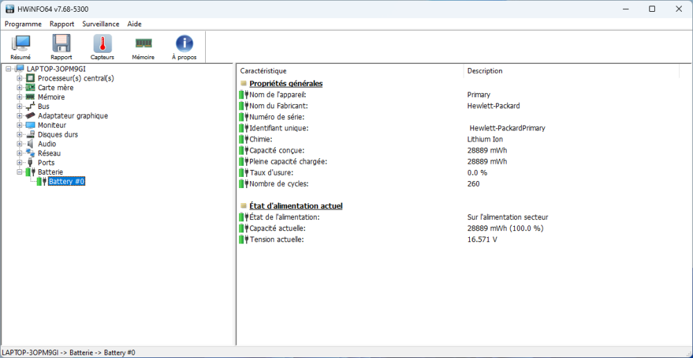Click the Lithium Ion chemistry value

(485, 139)
